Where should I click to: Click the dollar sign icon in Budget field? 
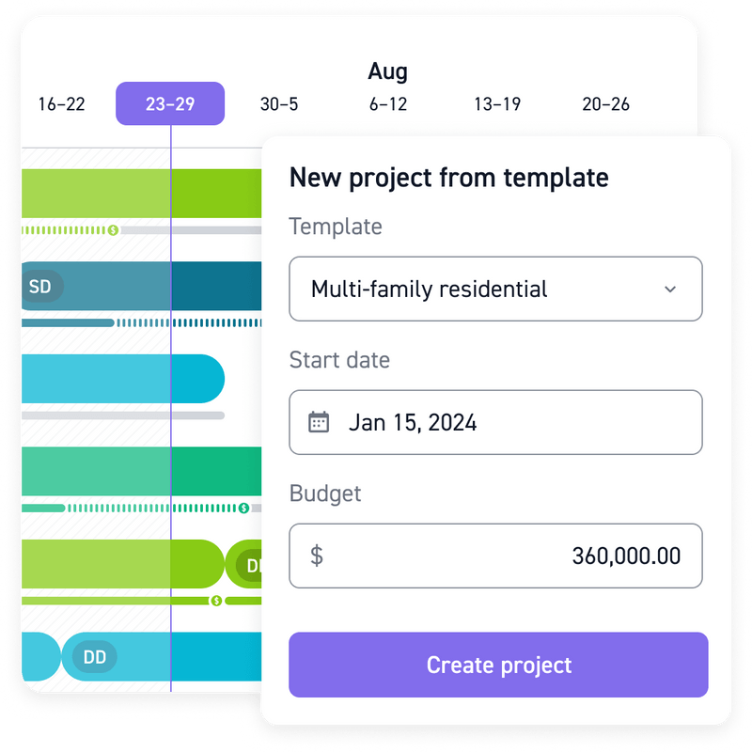317,556
